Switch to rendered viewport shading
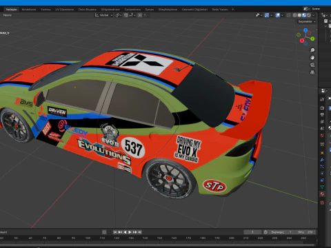 point(309,15)
